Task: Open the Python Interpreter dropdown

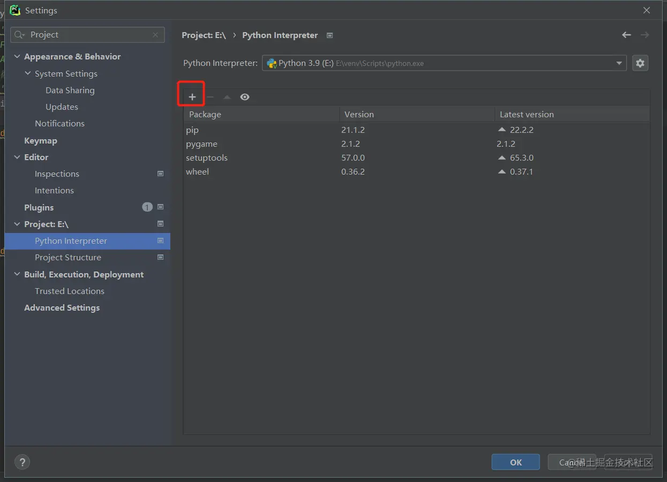Action: [x=444, y=63]
